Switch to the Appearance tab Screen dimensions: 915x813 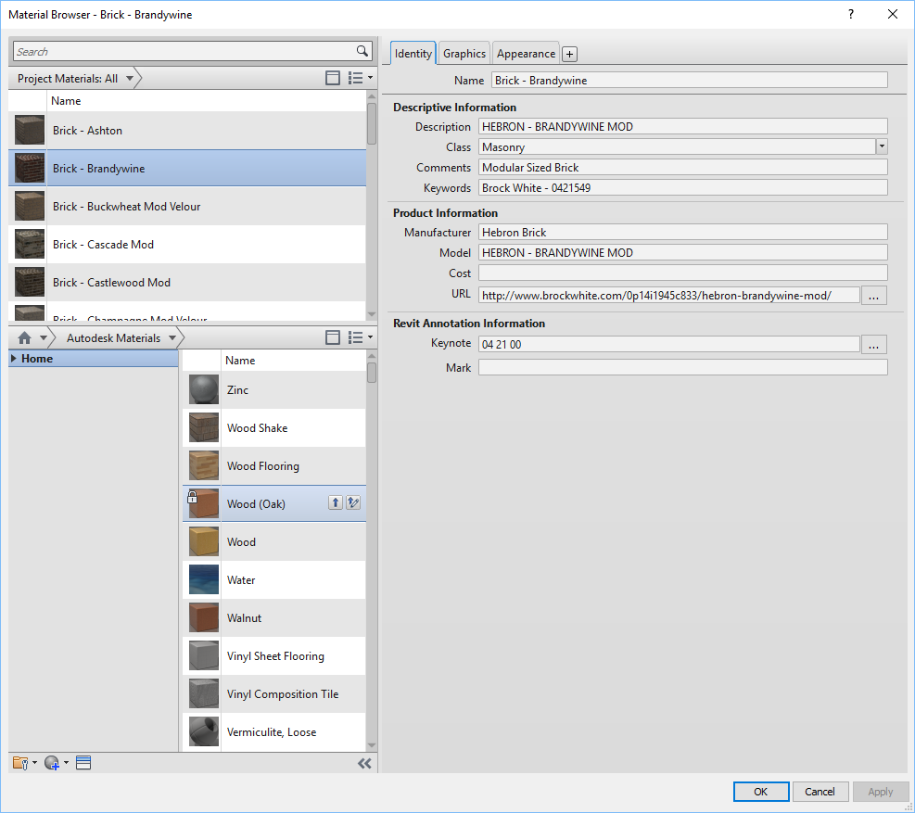tap(525, 53)
